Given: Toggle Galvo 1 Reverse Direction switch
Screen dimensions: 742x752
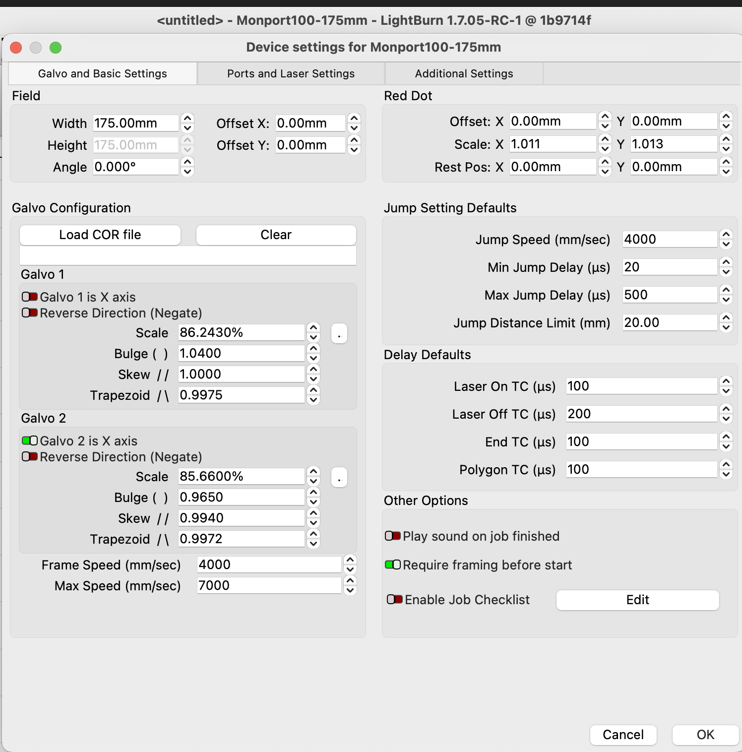Looking at the screenshot, I should pos(30,313).
